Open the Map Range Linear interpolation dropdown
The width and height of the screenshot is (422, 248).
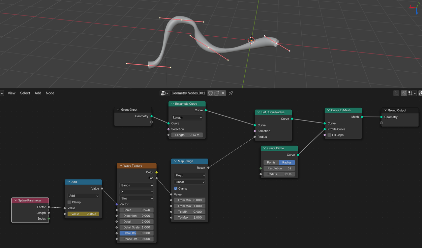[x=190, y=182]
